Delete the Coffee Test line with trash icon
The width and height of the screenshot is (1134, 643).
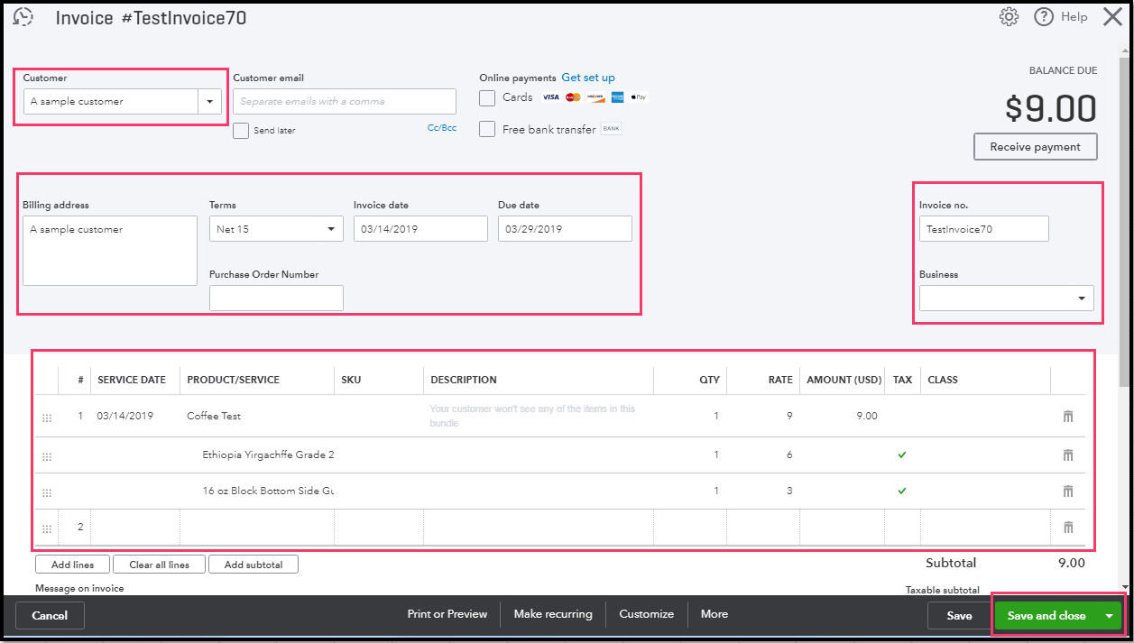1068,417
